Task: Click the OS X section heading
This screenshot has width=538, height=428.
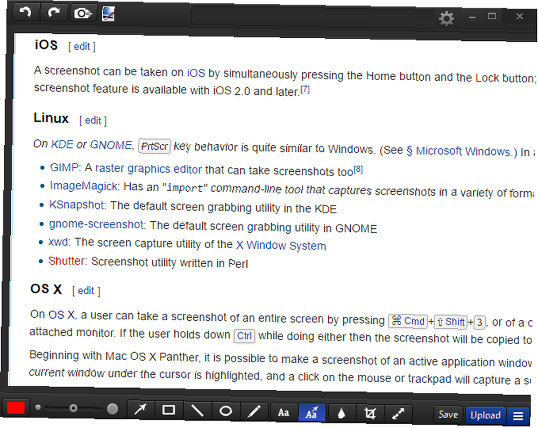Action: click(x=46, y=289)
